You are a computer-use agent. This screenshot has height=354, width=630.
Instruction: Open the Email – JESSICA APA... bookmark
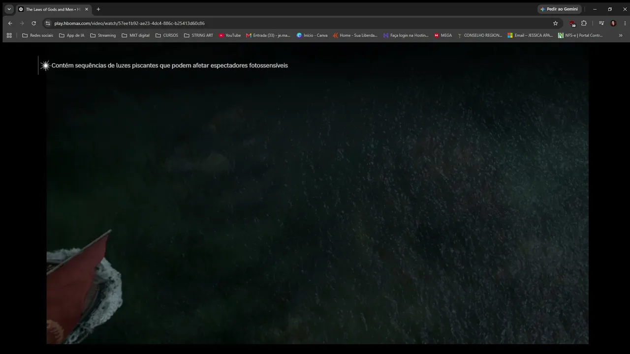[x=531, y=35]
